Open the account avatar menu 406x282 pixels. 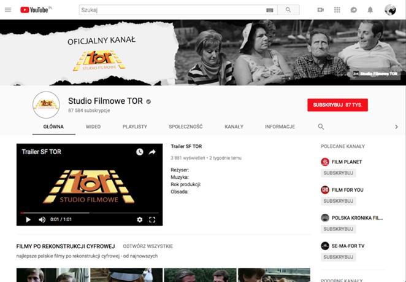(390, 10)
